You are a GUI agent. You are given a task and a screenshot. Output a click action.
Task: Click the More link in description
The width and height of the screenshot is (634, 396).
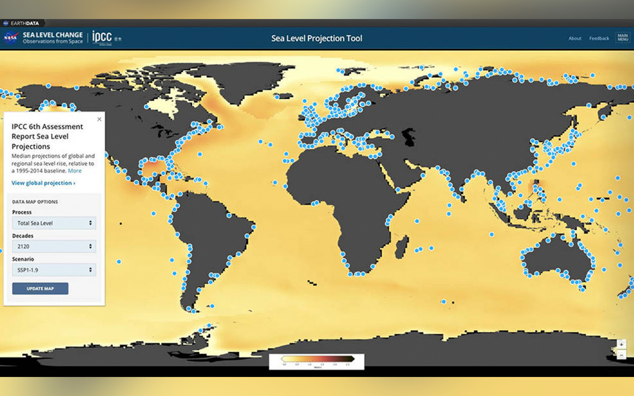coord(75,171)
